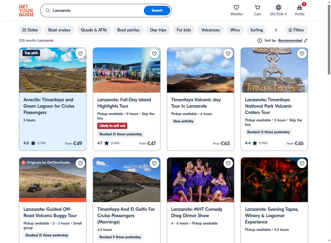Open the Wishlist heart icon in header

pyautogui.click(x=236, y=7)
